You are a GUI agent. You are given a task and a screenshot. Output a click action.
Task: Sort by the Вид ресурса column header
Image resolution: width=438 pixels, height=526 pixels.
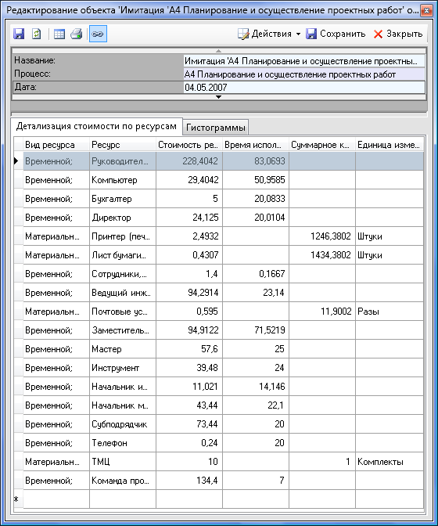click(x=56, y=145)
